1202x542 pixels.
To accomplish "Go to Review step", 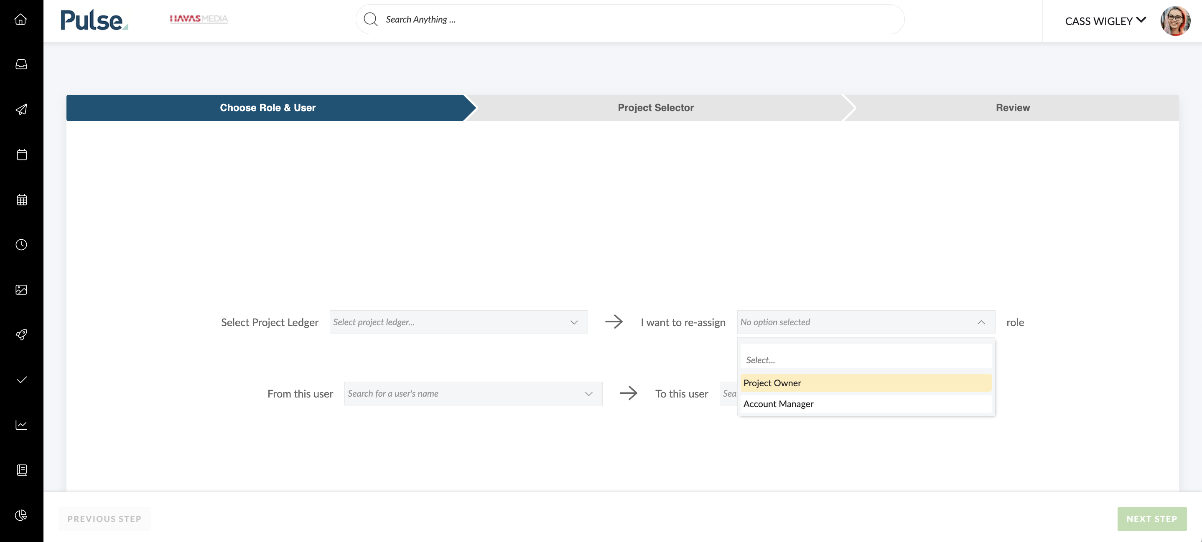I will [1013, 108].
